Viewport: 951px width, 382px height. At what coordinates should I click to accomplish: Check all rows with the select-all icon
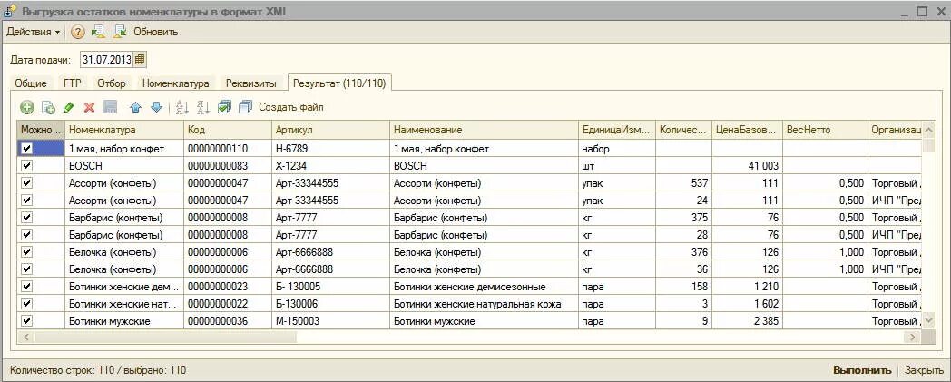pyautogui.click(x=224, y=107)
